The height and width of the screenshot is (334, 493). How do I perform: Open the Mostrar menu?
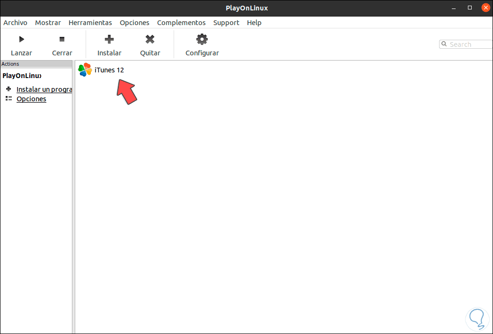tap(48, 23)
